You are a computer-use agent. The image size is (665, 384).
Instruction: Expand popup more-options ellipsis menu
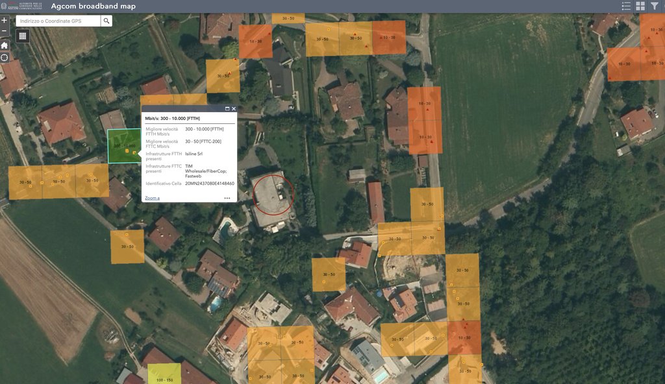pos(227,198)
